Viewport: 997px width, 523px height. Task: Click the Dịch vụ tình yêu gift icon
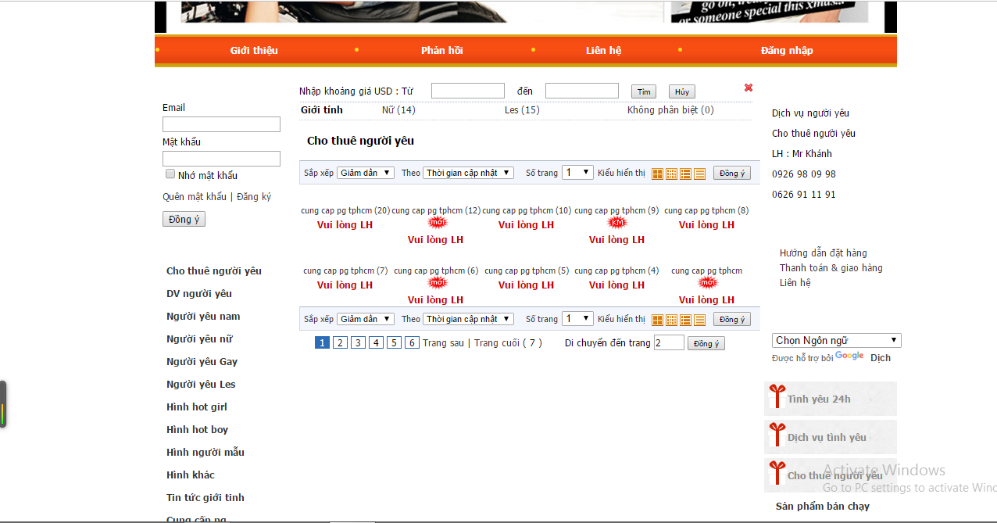pyautogui.click(x=776, y=435)
